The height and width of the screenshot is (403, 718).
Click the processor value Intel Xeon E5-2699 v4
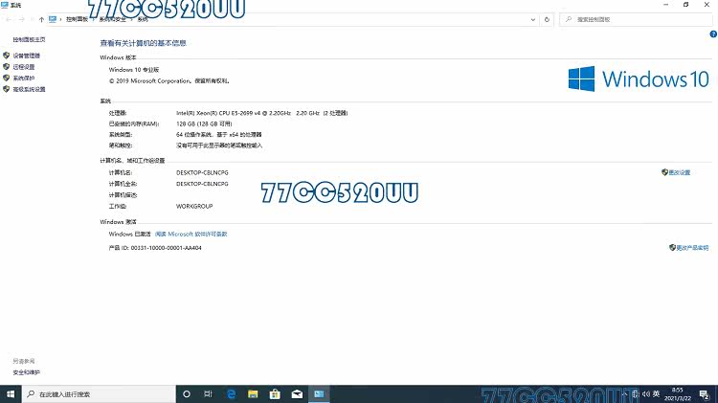[x=262, y=113]
